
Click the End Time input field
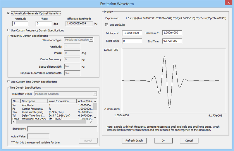tap(172, 41)
